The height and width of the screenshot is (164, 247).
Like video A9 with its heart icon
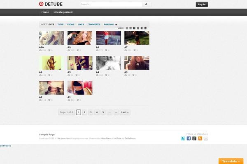[78, 50]
